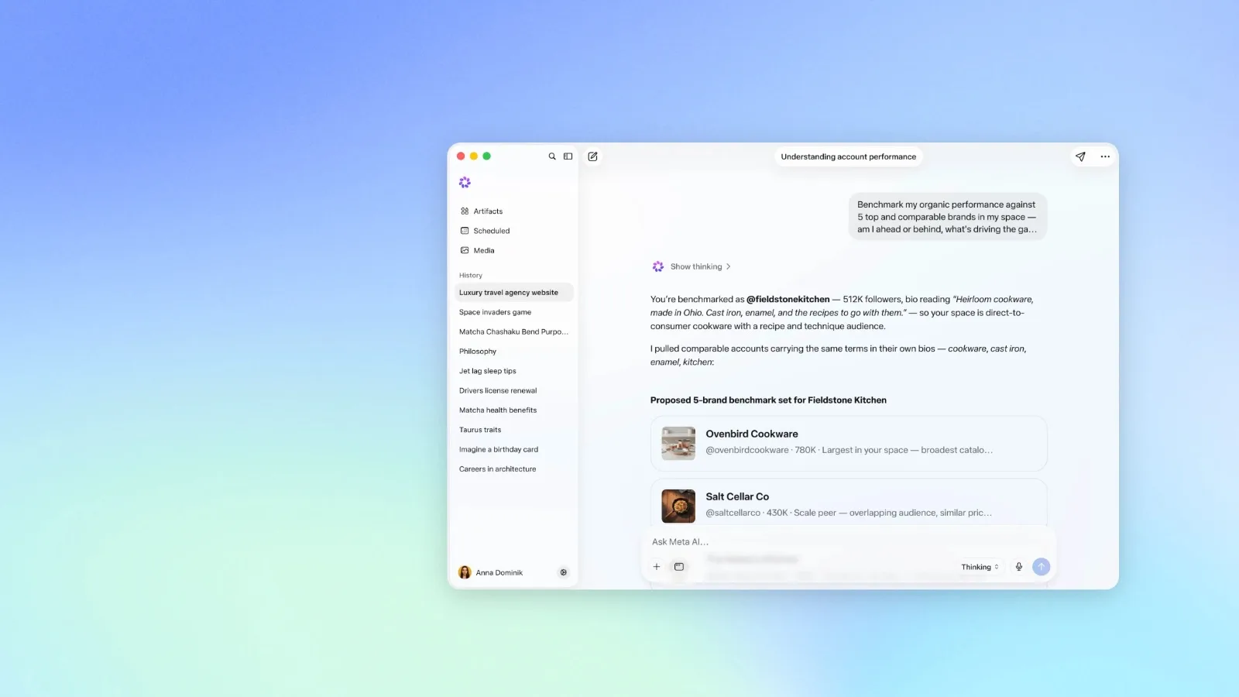Open Matcha health benefits chat
The image size is (1239, 697).
[x=498, y=410]
